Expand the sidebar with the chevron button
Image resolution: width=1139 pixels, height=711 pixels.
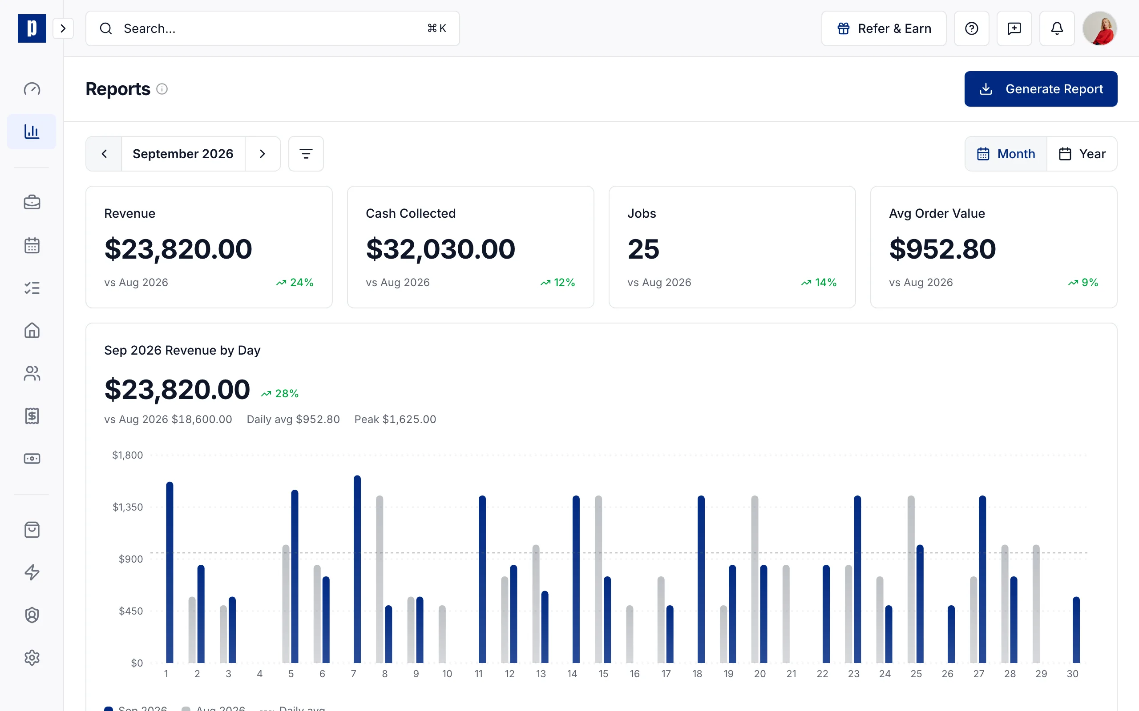(x=63, y=28)
